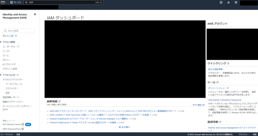Click the external icon next to すべて表示
The width and height of the screenshot is (258, 136).
(x=203, y=105)
